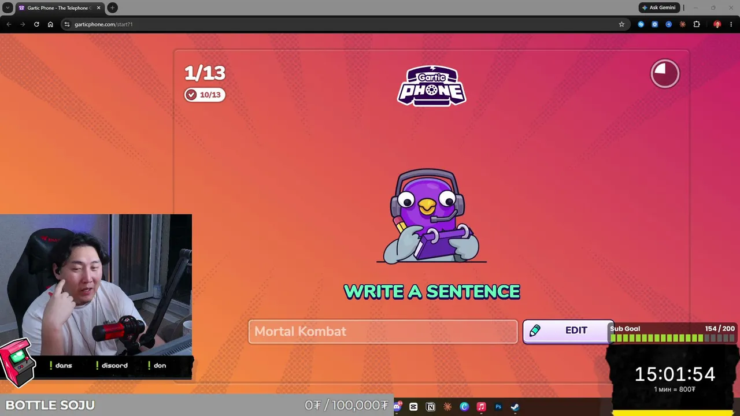Click the Ask Gemini button

pyautogui.click(x=658, y=8)
